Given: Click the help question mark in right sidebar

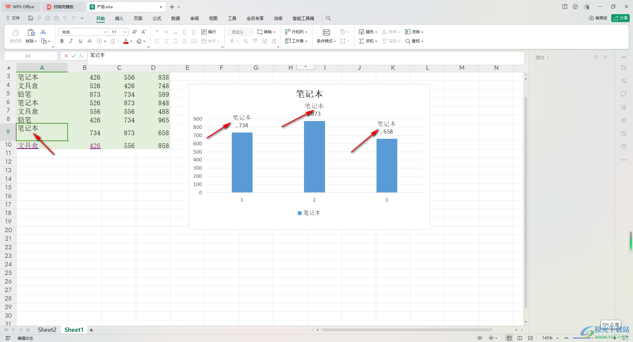Looking at the screenshot, I should (624, 147).
